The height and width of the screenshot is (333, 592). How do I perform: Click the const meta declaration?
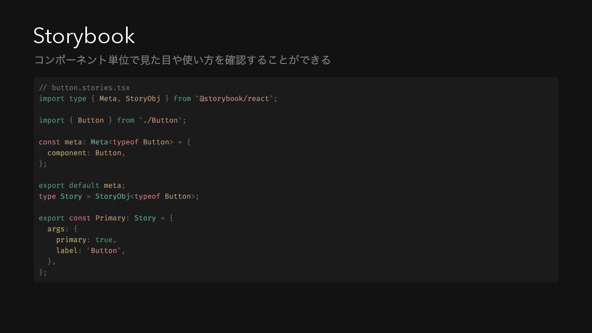(x=60, y=142)
